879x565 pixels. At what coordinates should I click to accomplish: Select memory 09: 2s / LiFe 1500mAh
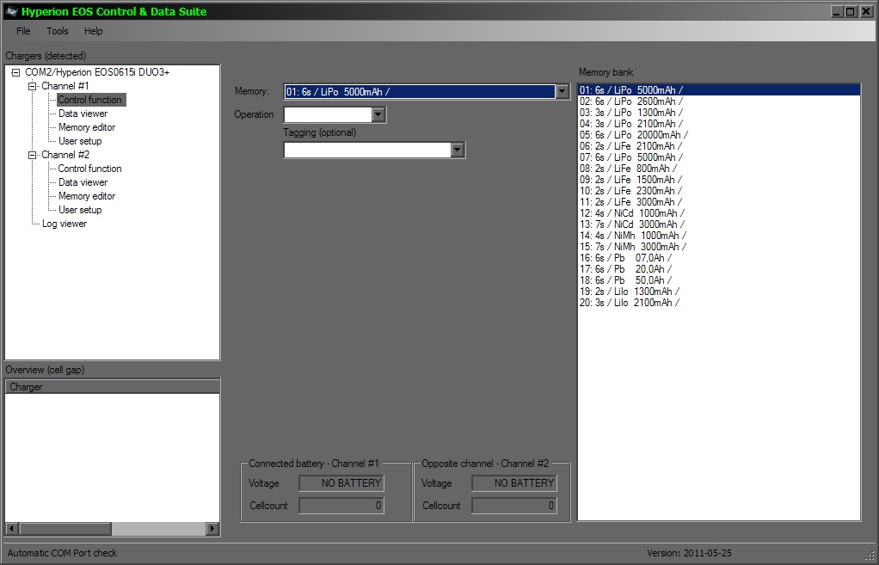point(719,180)
